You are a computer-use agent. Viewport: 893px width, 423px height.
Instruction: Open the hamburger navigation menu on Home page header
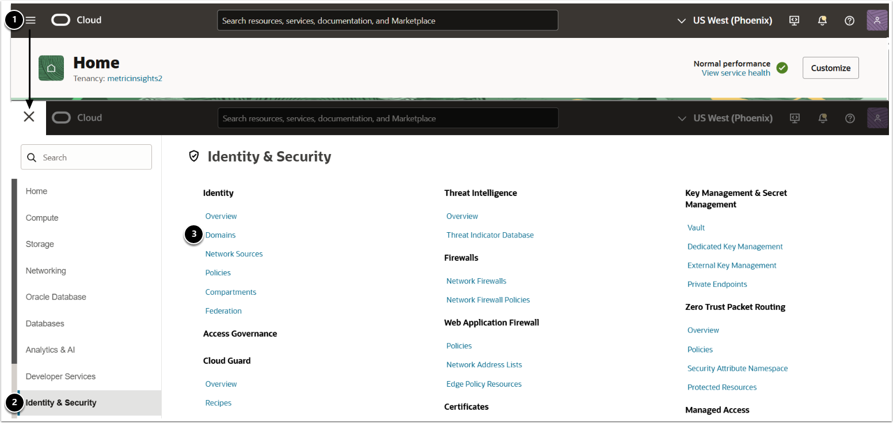(31, 20)
